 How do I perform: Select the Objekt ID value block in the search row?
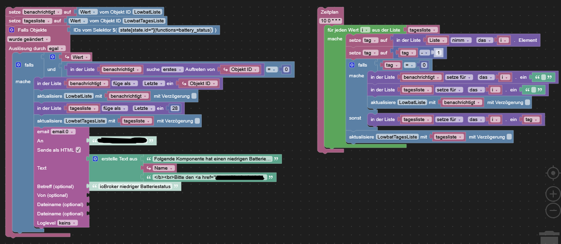tap(240, 70)
